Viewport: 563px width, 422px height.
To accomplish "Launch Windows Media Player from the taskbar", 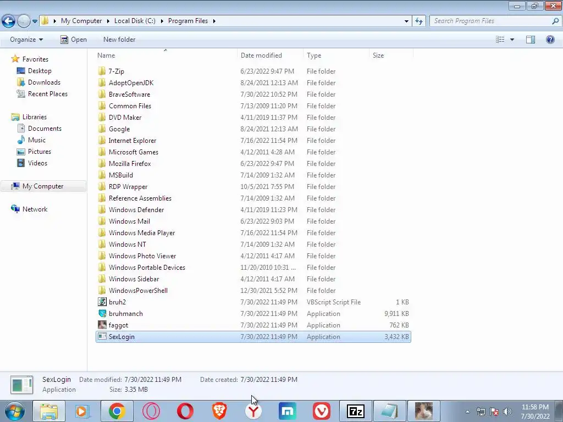I will [x=82, y=411].
